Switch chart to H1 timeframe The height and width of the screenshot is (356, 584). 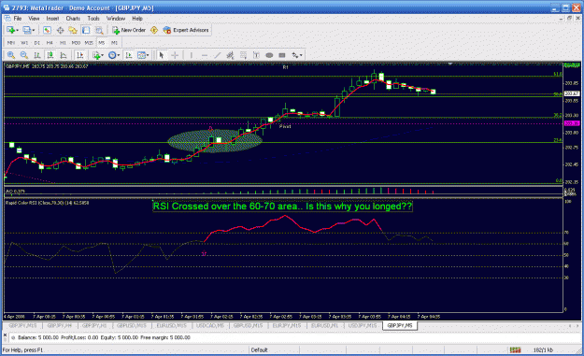[x=63, y=43]
